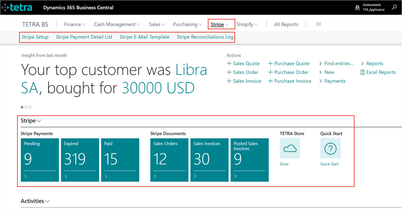Create a new Sales Quote
Screen dimensions: 402x211
(243, 63)
